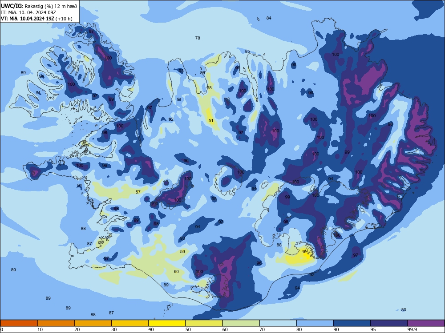Click the legend tick label '70'

(x=262, y=329)
